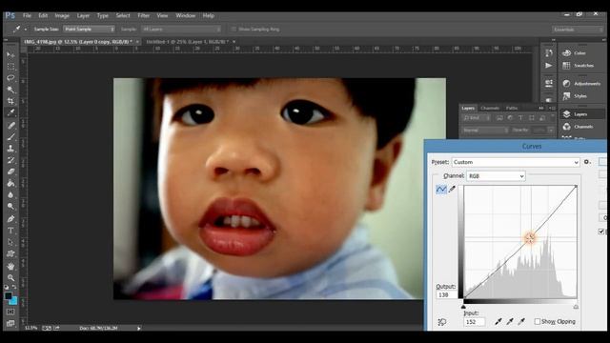Open the Window menu
The image size is (610, 343).
[186, 15]
